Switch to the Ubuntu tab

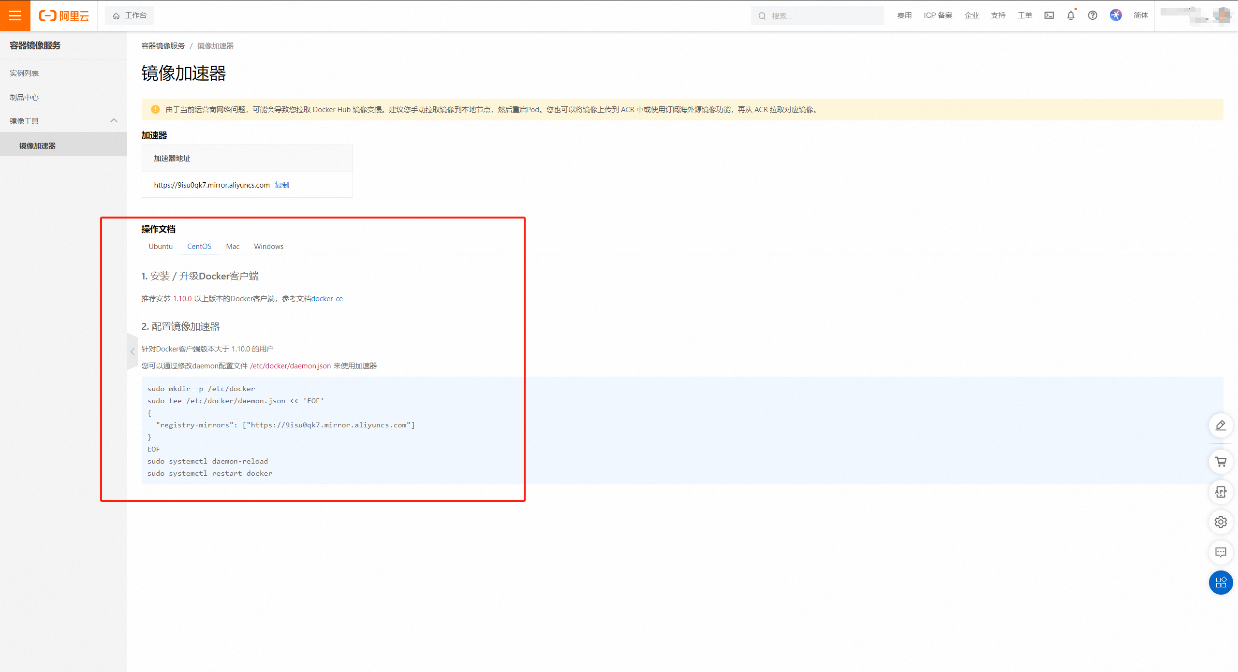(x=161, y=246)
